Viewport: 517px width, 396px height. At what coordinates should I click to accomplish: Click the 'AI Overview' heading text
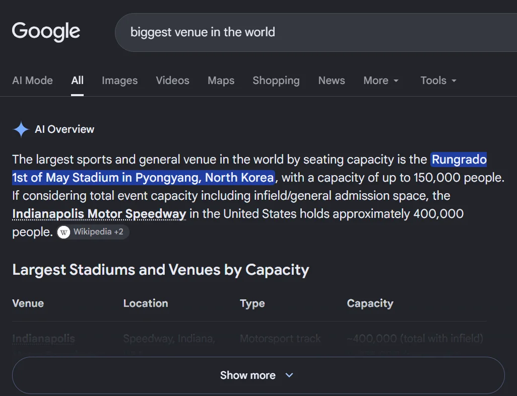coord(64,129)
